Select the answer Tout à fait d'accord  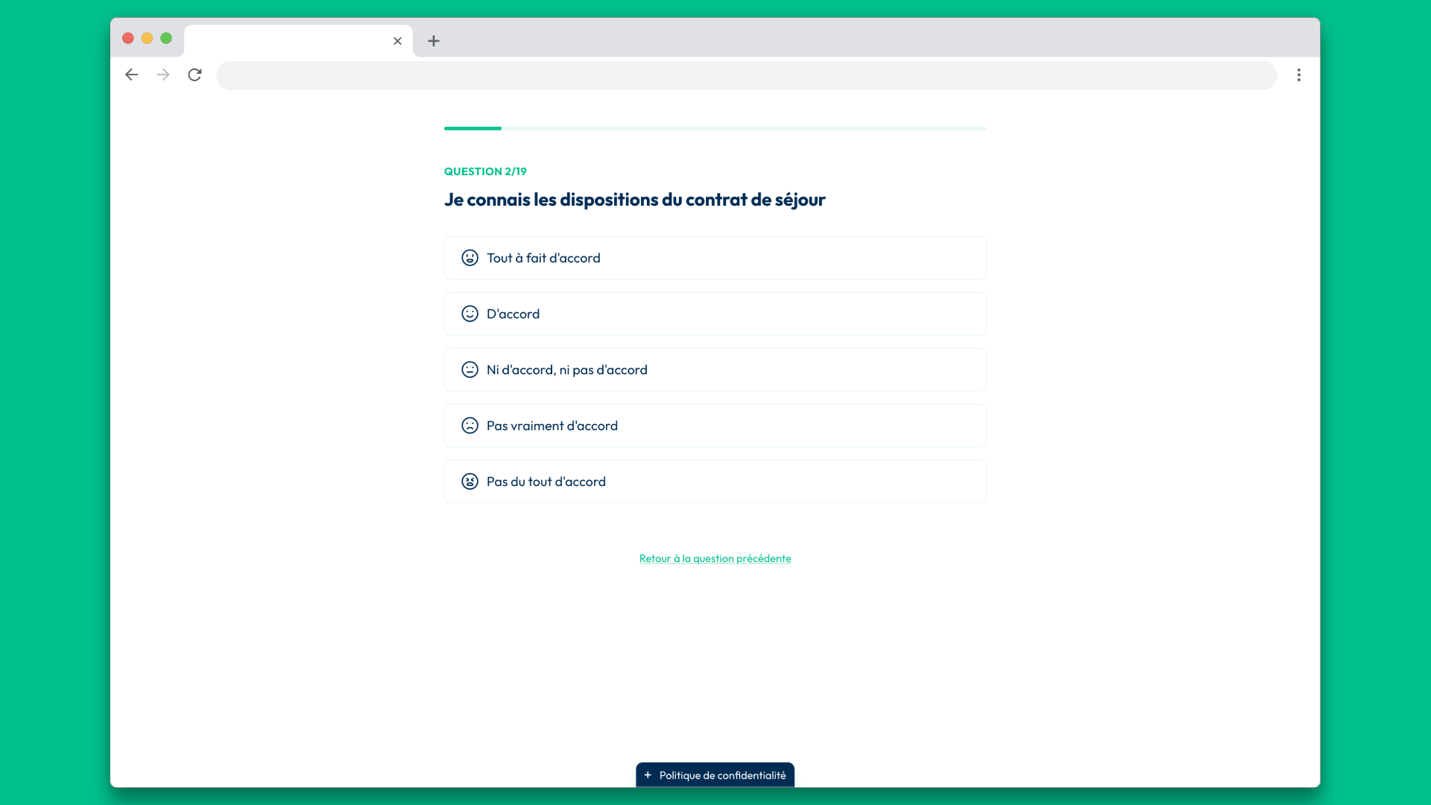[x=715, y=257]
